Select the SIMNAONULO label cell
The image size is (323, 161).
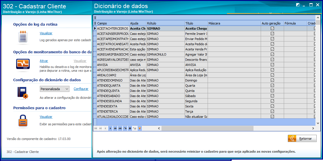[166, 54]
